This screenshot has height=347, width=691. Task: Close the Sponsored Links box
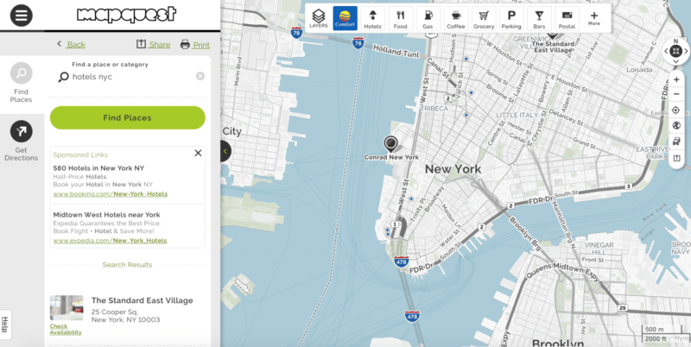coord(198,153)
